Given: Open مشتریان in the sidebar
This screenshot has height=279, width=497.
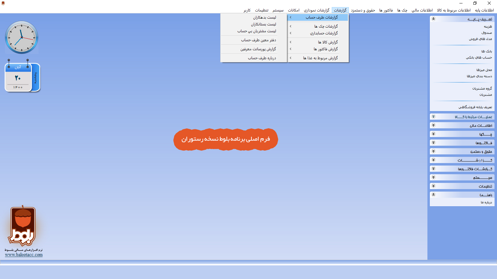Looking at the screenshot, I should 486,95.
